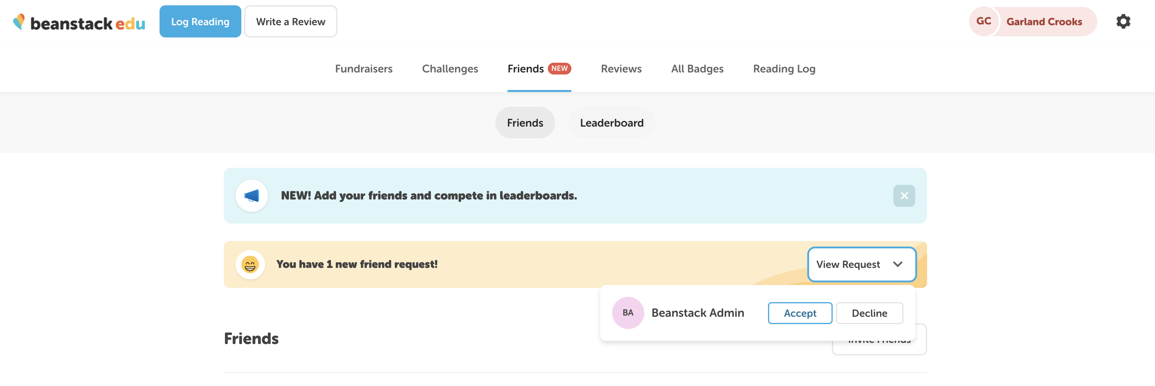Accept the Beanstack Admin friend request
The width and height of the screenshot is (1155, 386).
pos(800,313)
